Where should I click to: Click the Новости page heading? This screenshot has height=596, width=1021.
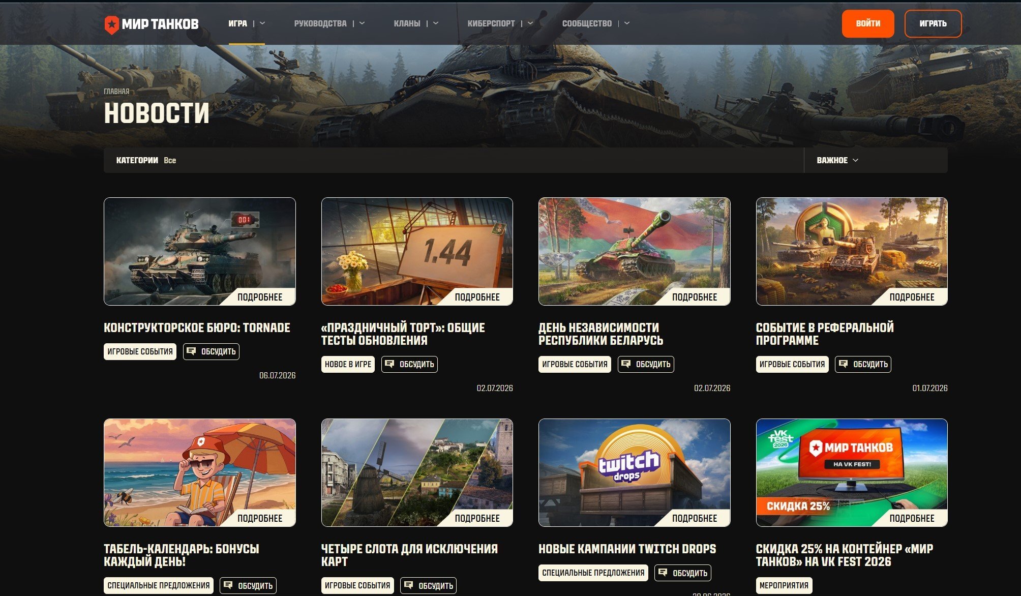[157, 113]
